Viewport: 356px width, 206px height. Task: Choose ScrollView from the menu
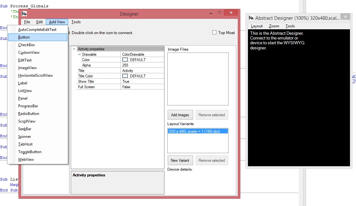[38, 121]
